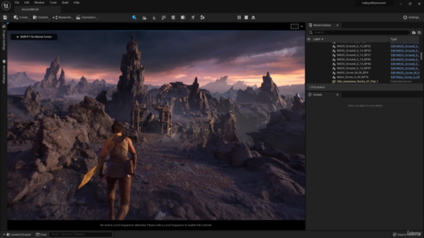The height and width of the screenshot is (238, 424).
Task: Open the Project Settings sidebar tab
Action: pos(4,38)
